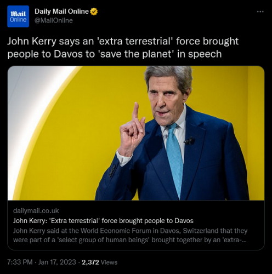View the 2,372 view count

coord(90,262)
